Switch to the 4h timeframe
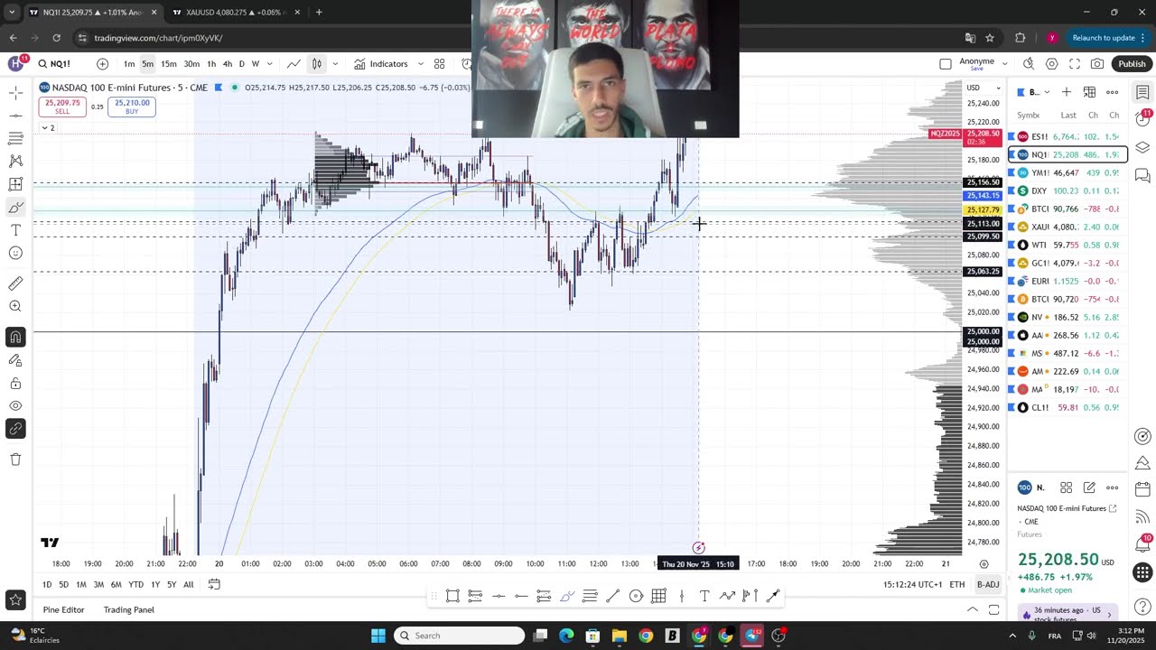The image size is (1156, 650). 228,64
